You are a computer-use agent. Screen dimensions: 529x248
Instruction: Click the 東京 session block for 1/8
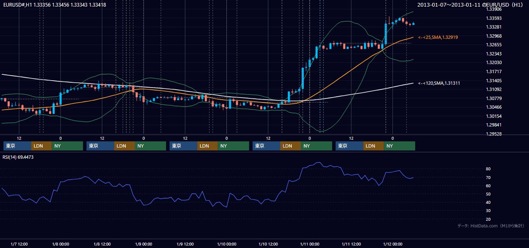point(101,146)
